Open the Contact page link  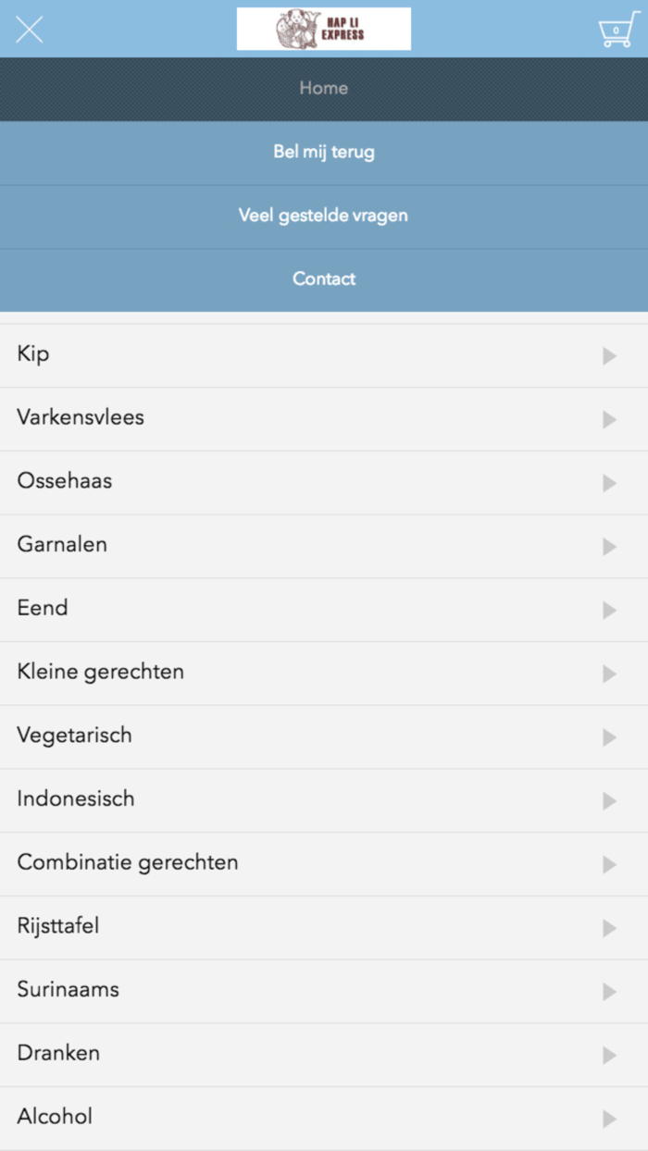324,278
